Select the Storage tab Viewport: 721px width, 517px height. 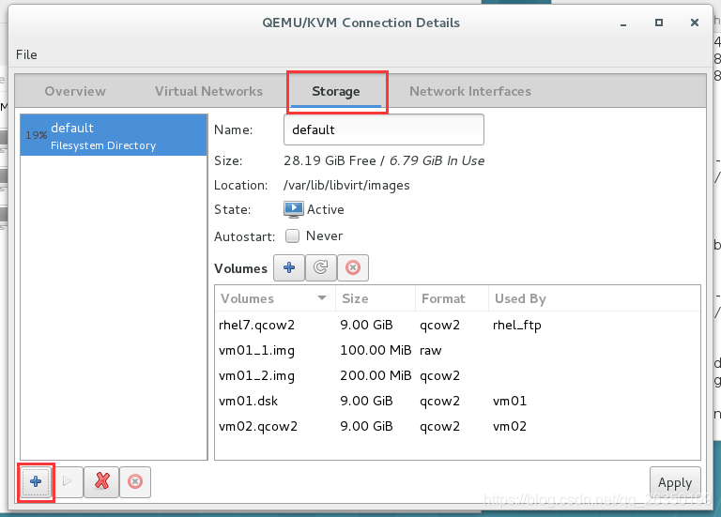[336, 91]
